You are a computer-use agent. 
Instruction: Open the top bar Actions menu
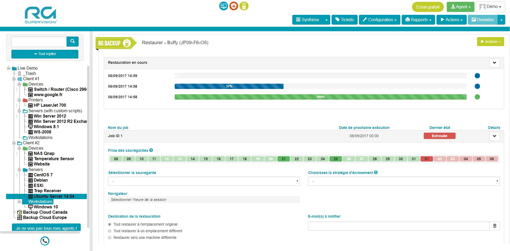tap(452, 20)
